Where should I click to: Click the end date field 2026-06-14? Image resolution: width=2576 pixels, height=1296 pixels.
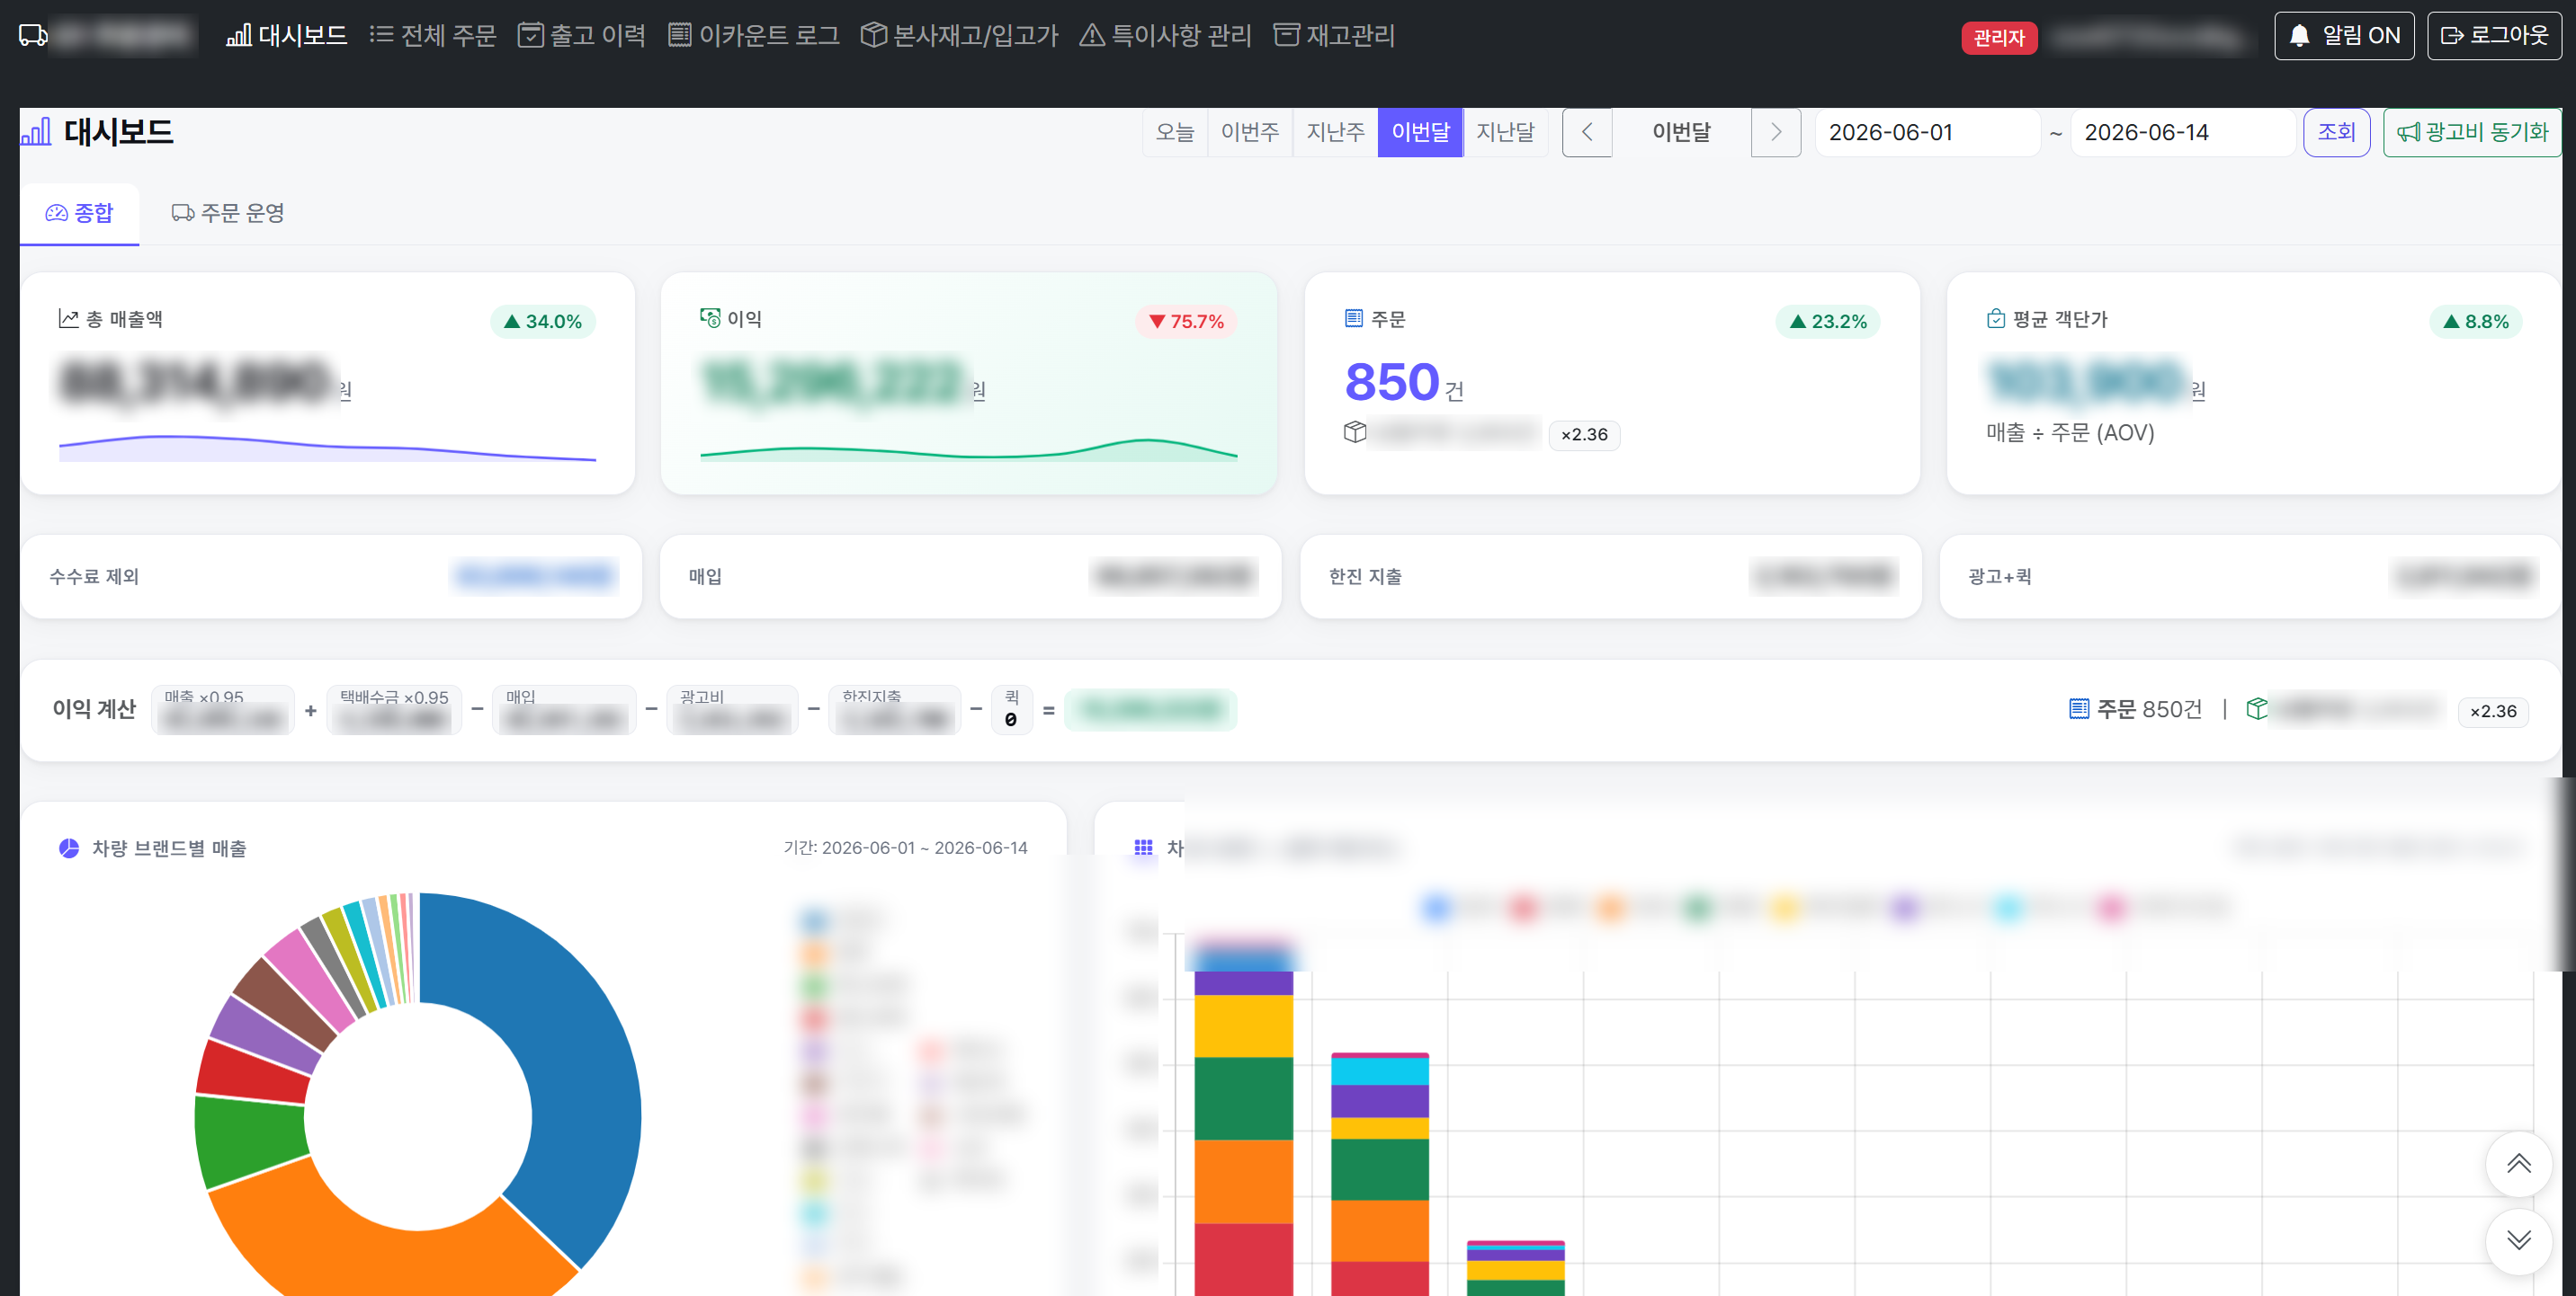tap(2182, 132)
